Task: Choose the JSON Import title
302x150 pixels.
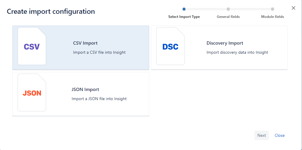Action: click(85, 90)
